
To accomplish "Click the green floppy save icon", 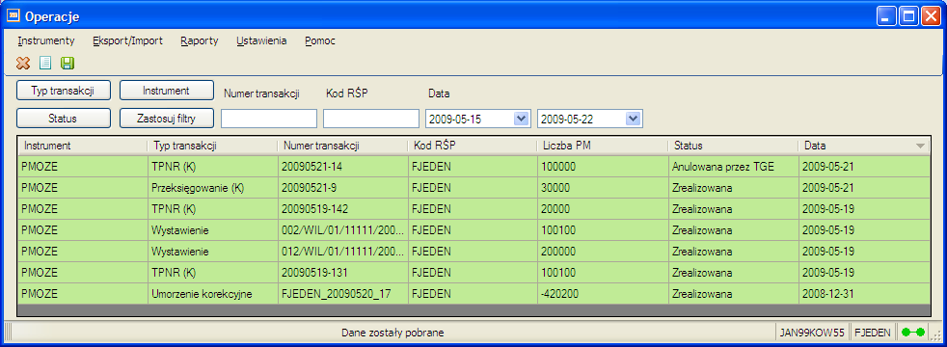I will click(68, 63).
